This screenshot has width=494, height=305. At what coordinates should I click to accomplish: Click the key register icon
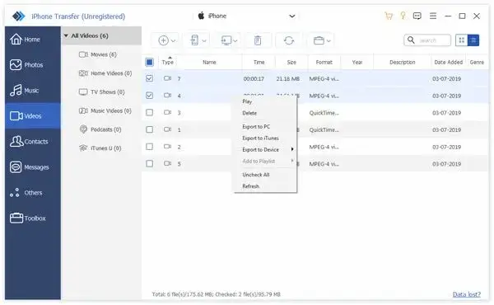[403, 16]
